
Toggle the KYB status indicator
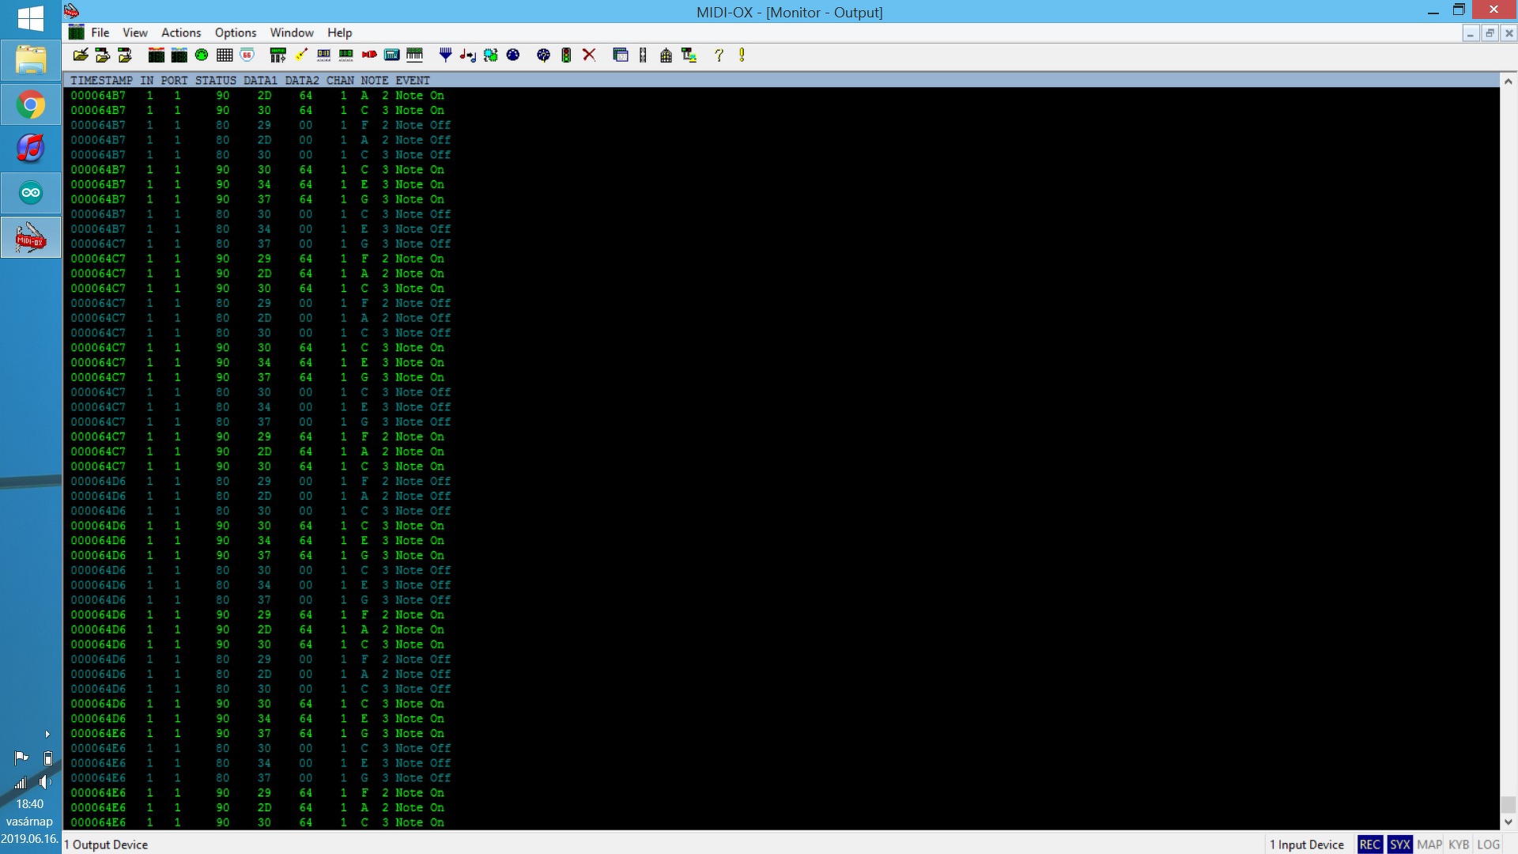pos(1459,844)
